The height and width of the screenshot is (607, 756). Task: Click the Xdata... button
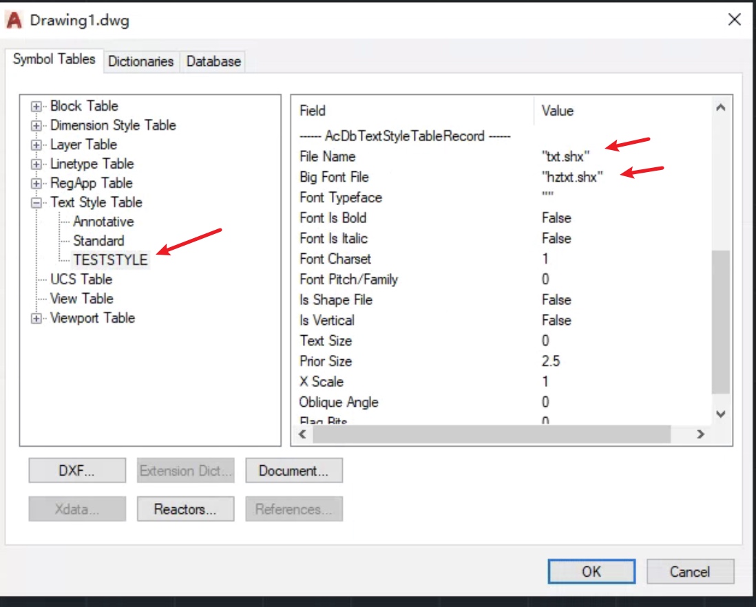tap(77, 509)
